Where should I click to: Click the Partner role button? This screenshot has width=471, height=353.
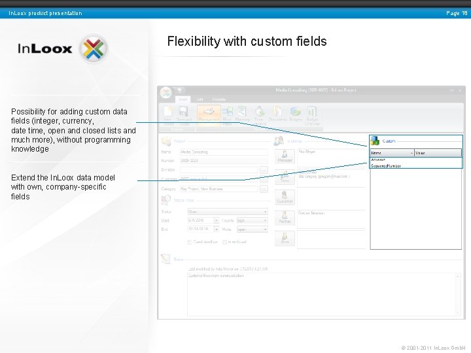click(285, 218)
